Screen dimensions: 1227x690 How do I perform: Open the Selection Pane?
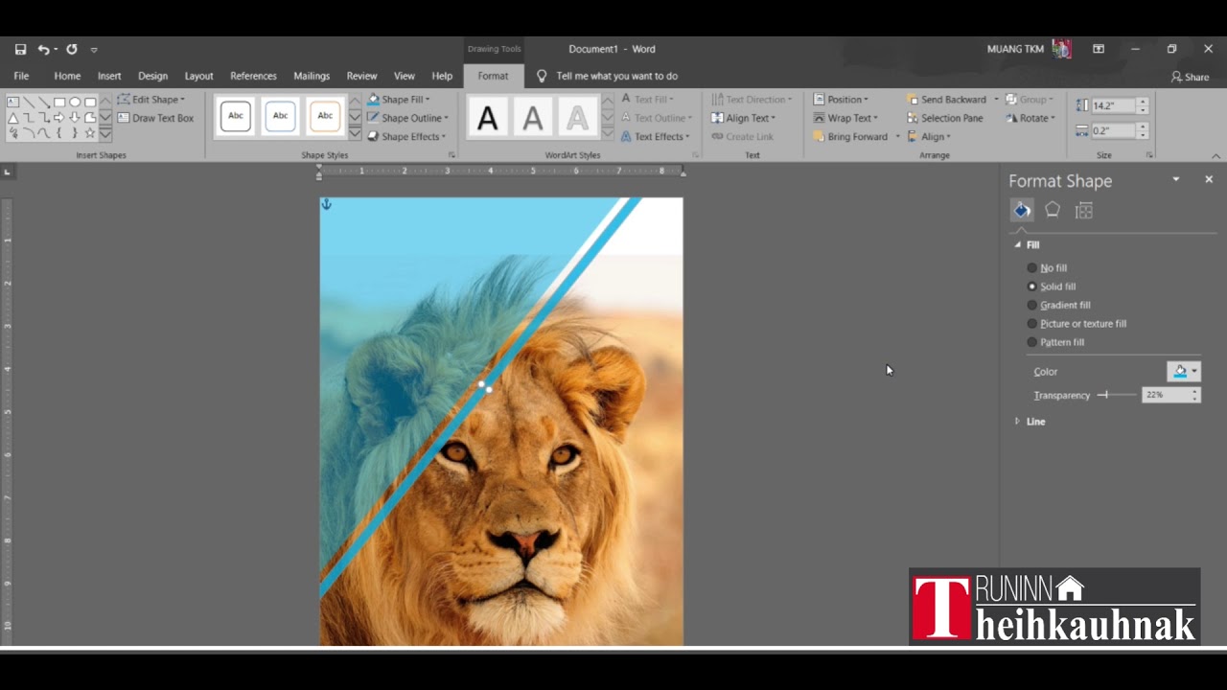click(x=944, y=118)
